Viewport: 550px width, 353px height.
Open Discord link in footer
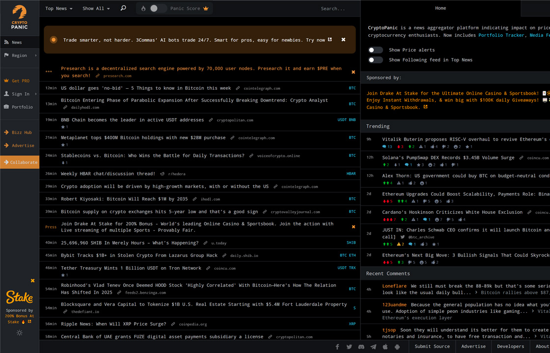[x=361, y=347]
